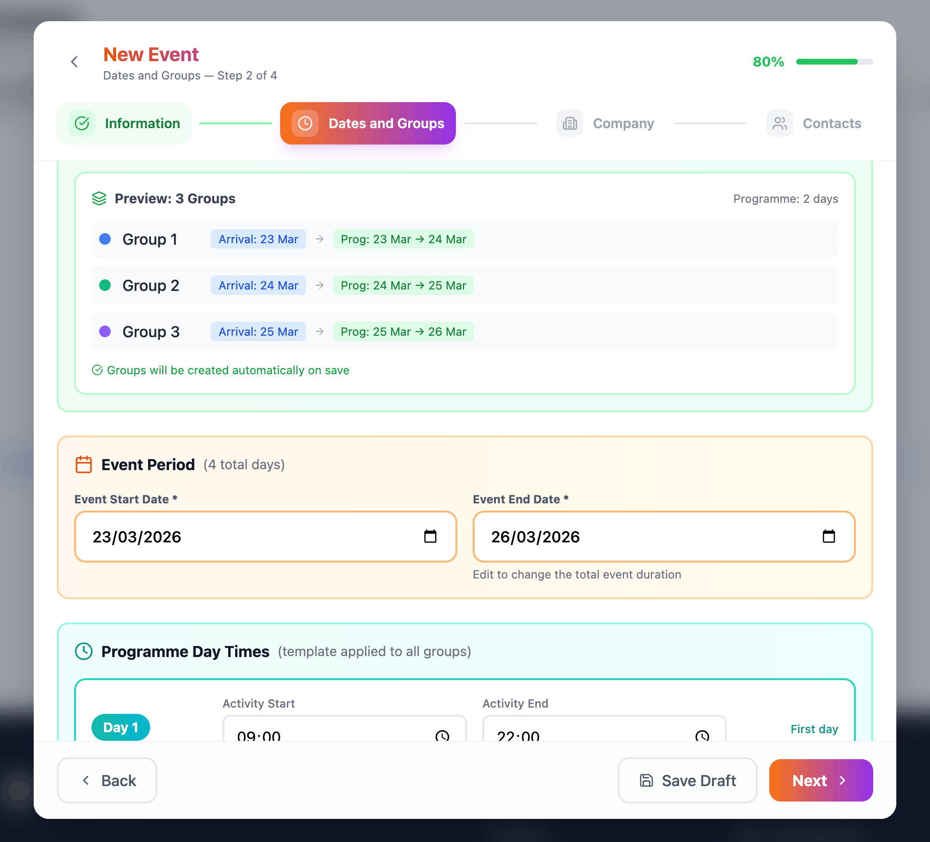Click the Contacts people icon
Image resolution: width=930 pixels, height=842 pixels.
pos(780,123)
